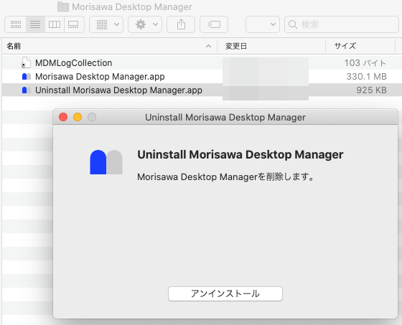Select Morisawa Desktop Manager.app row
This screenshot has height=325, width=402.
pos(201,76)
